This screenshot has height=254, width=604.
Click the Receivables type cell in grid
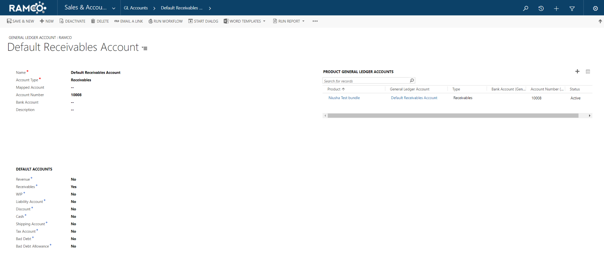click(x=463, y=98)
